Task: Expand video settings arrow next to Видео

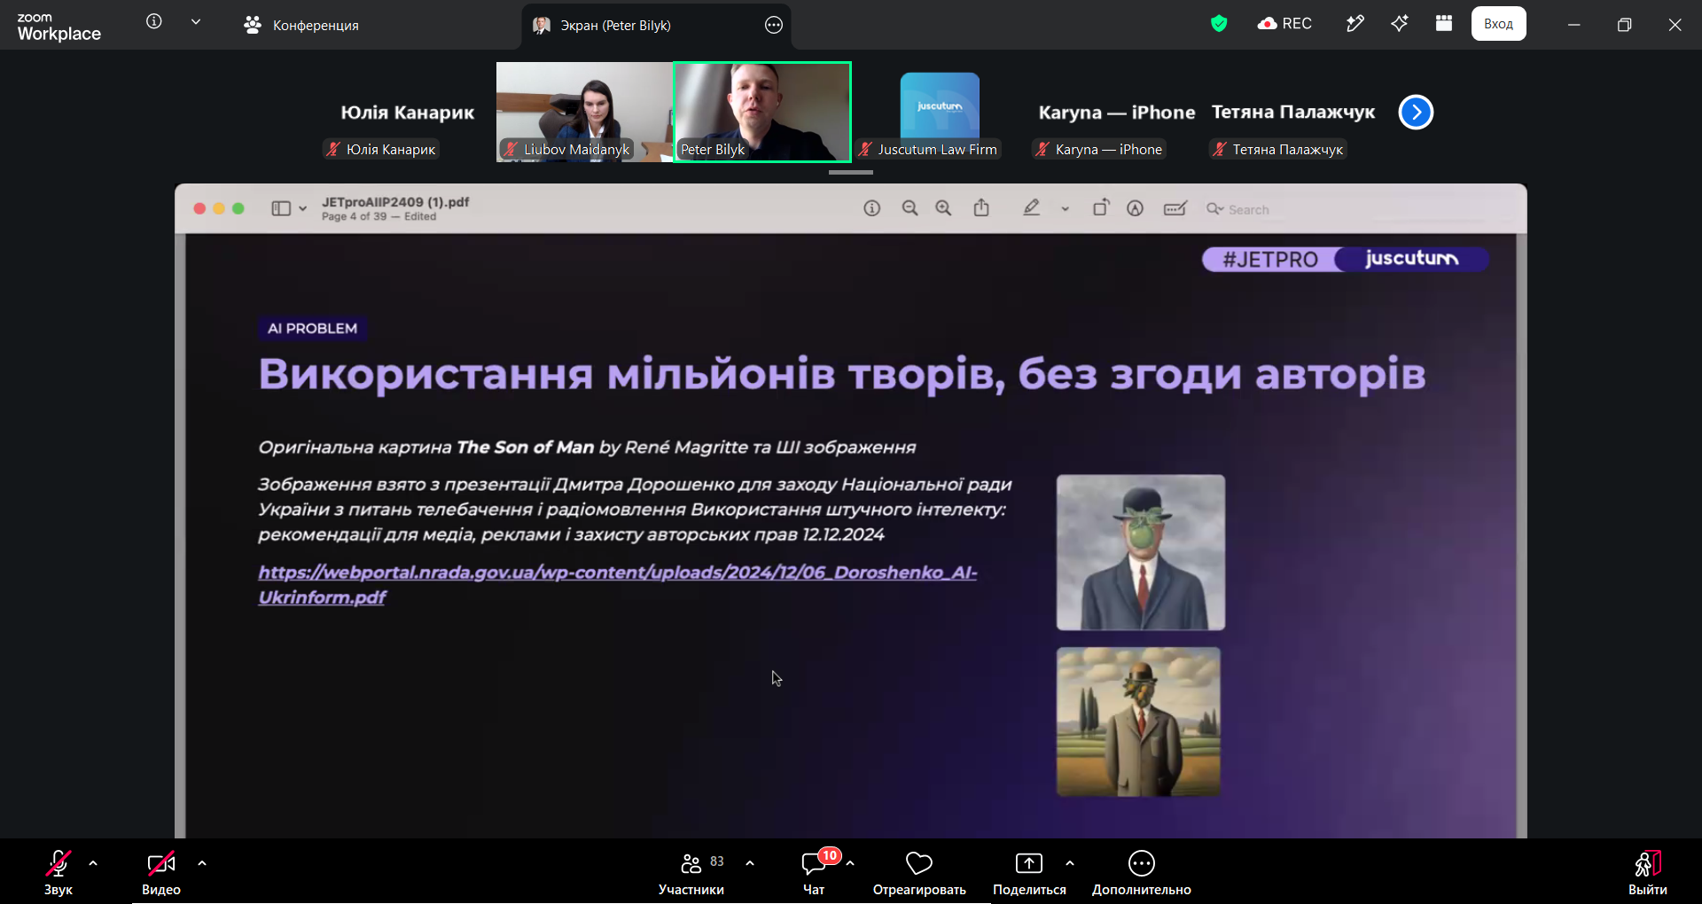Action: 202,862
